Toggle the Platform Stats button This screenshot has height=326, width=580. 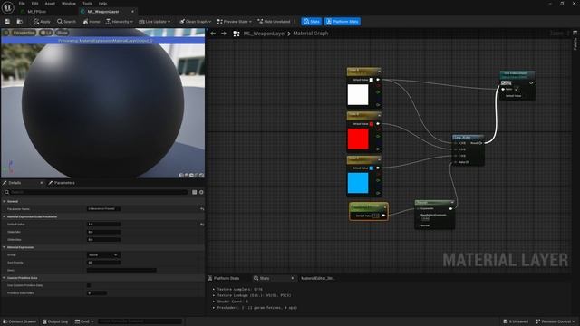click(343, 22)
